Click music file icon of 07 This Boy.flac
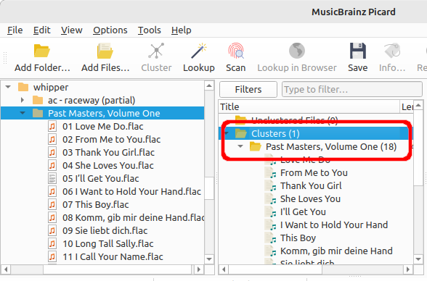This screenshot has width=427, height=281. pos(52,204)
